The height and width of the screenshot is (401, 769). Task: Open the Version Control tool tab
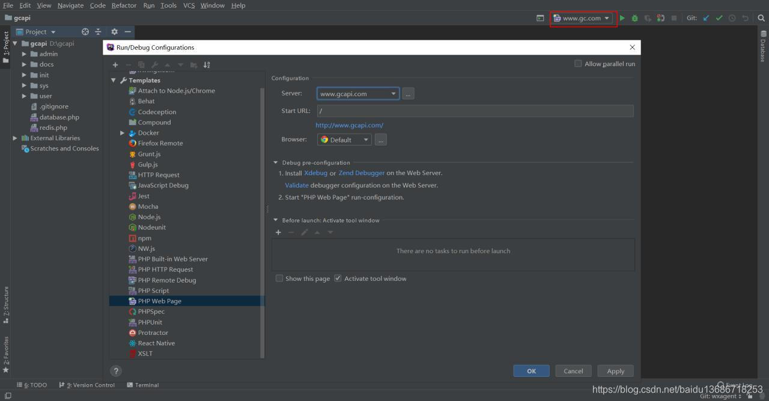coord(87,385)
